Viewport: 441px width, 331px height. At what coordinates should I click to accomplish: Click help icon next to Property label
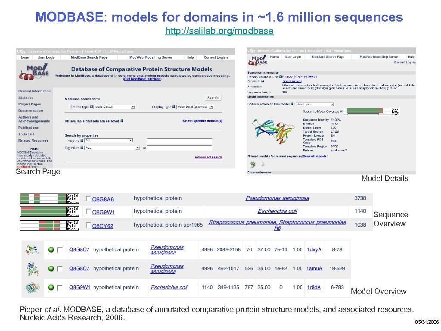click(x=82, y=141)
